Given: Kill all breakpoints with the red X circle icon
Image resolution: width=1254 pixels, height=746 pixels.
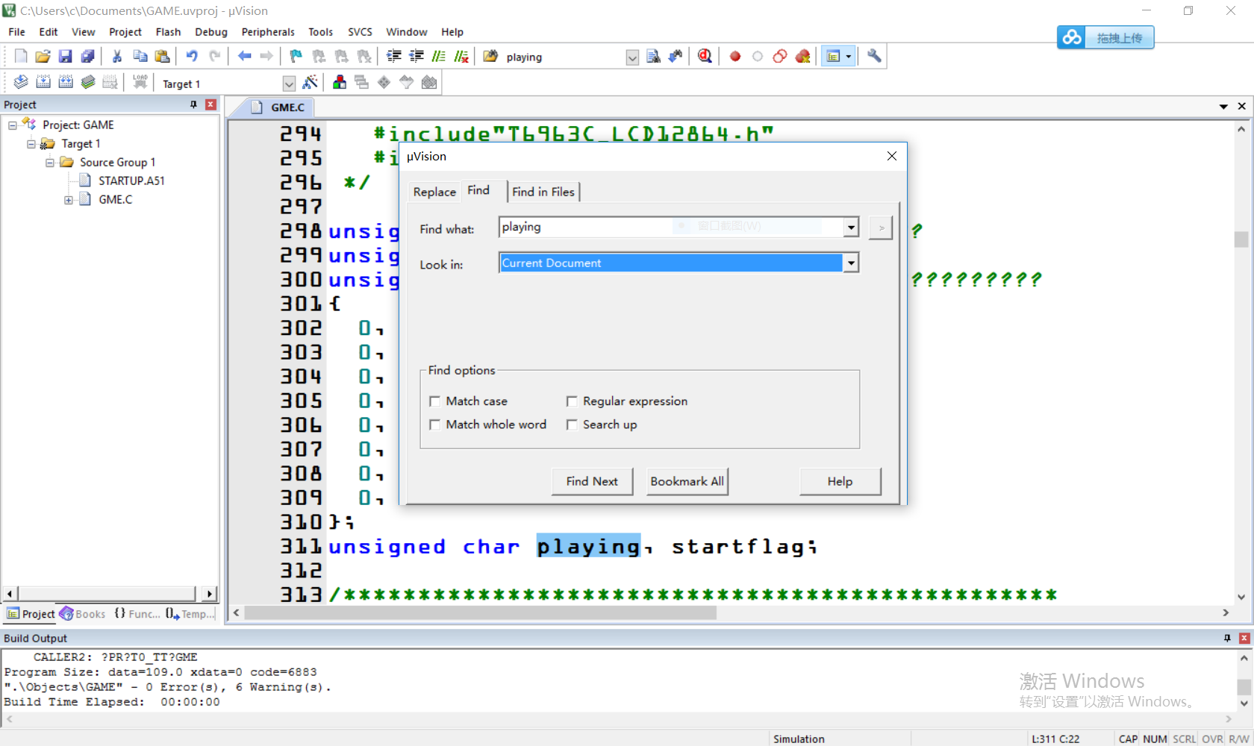Looking at the screenshot, I should tap(803, 56).
